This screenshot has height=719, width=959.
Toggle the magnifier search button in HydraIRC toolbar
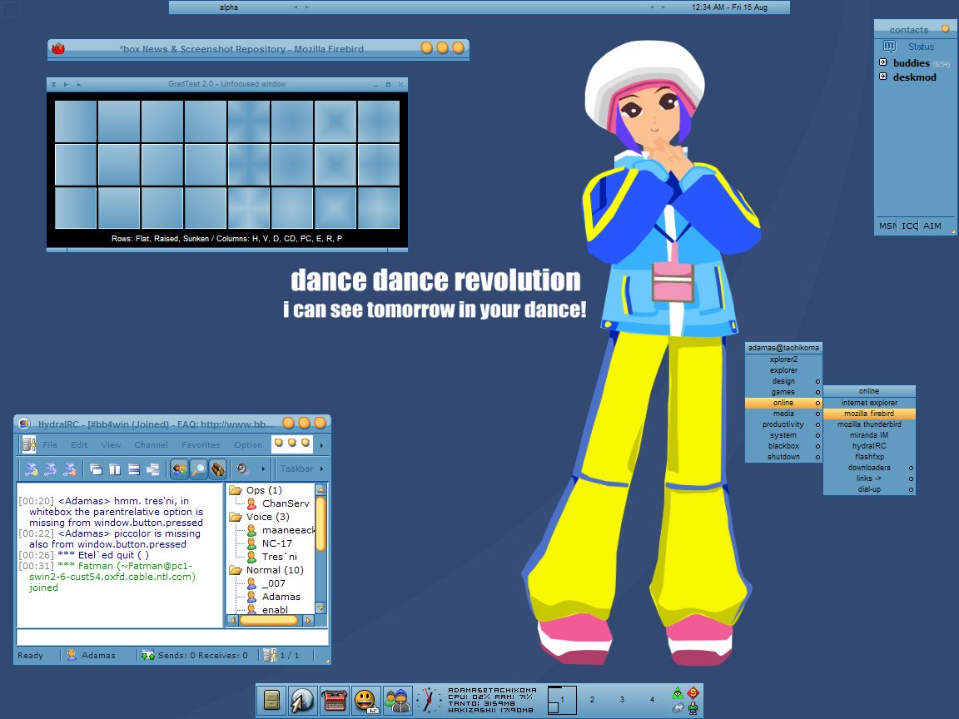(x=199, y=469)
